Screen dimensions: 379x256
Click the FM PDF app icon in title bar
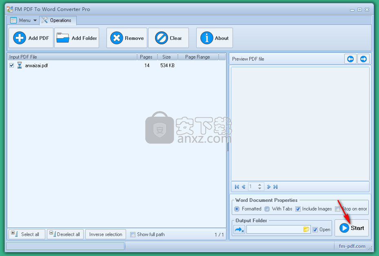[x=10, y=9]
